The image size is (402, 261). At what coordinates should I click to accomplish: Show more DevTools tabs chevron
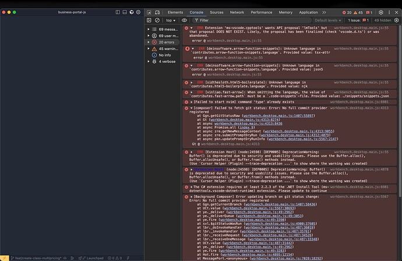coord(324,12)
